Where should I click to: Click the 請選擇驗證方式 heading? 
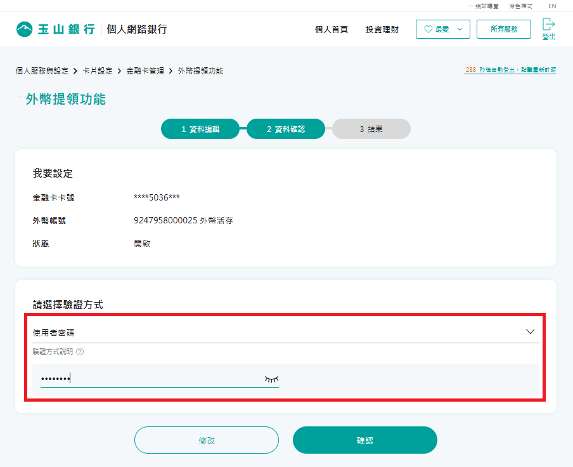point(68,305)
